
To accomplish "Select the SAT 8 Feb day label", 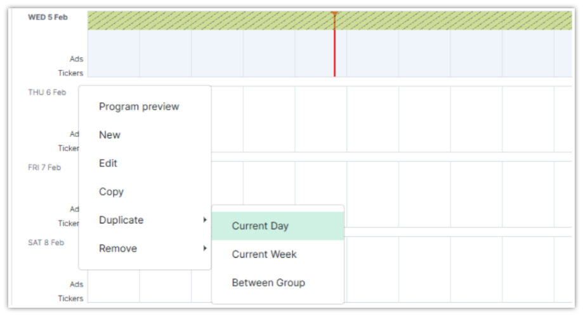I will click(x=46, y=242).
